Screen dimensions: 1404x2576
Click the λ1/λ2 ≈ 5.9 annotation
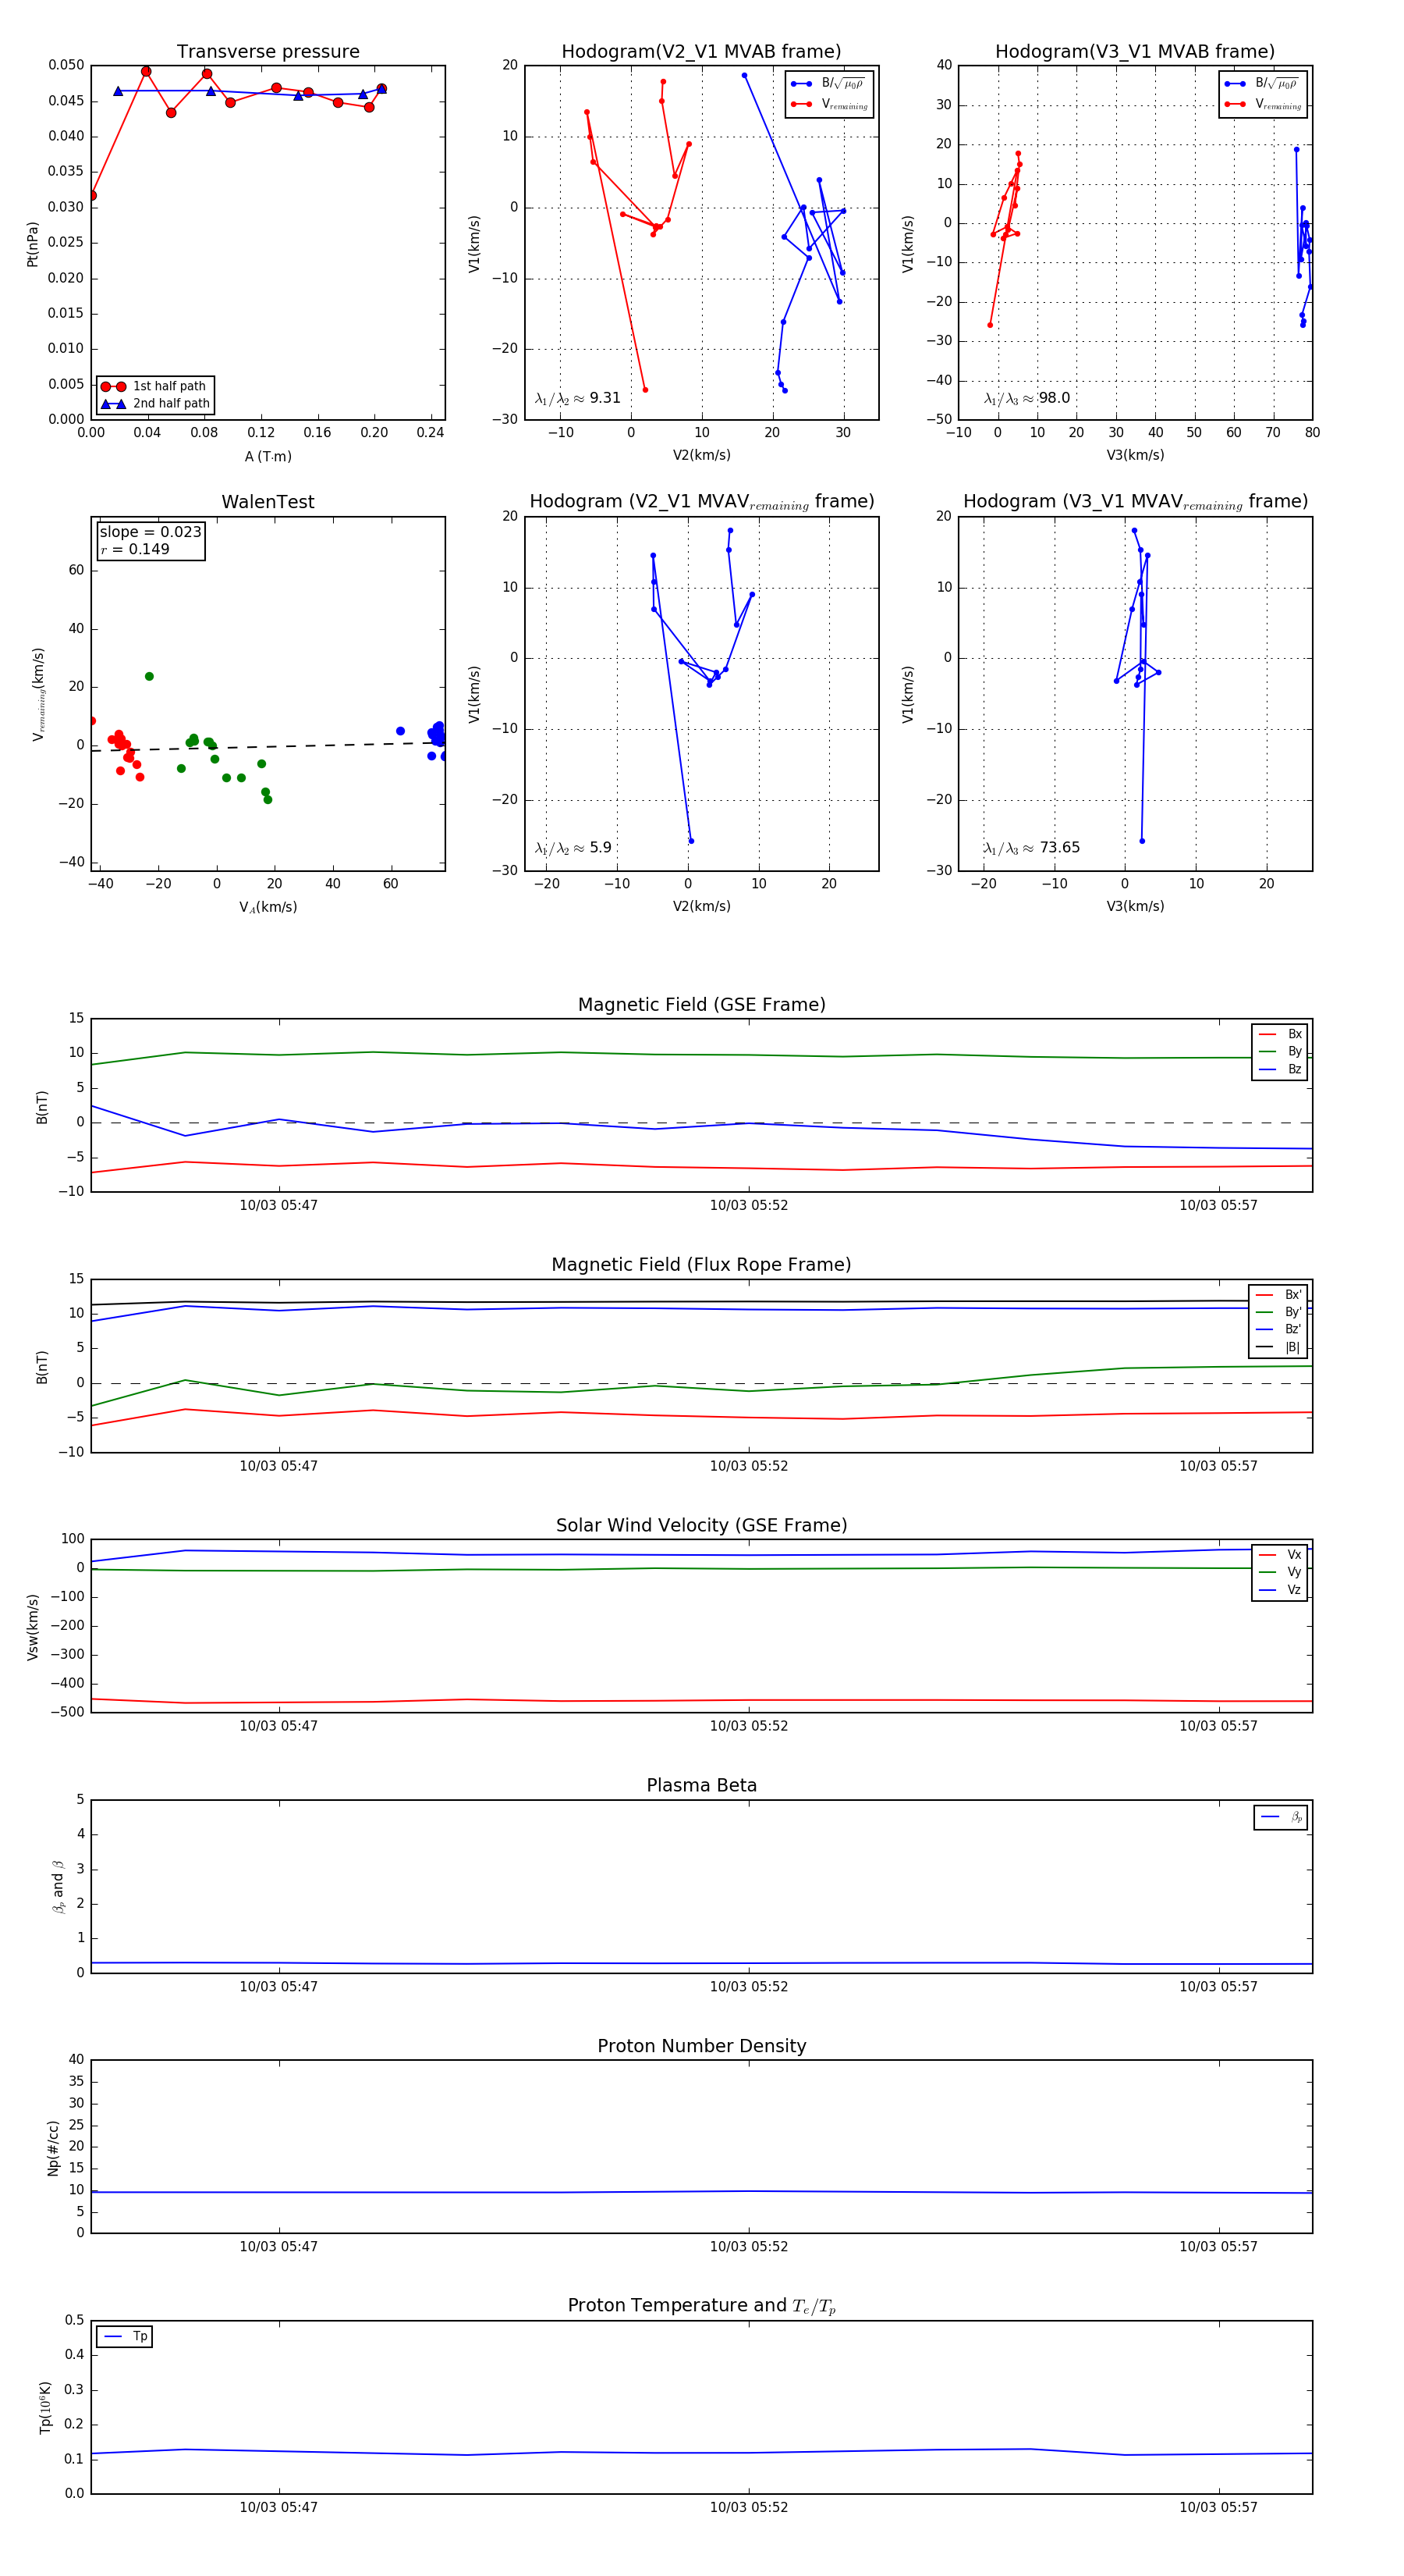tap(573, 848)
